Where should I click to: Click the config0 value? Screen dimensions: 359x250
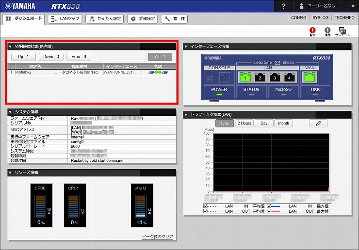[77, 142]
